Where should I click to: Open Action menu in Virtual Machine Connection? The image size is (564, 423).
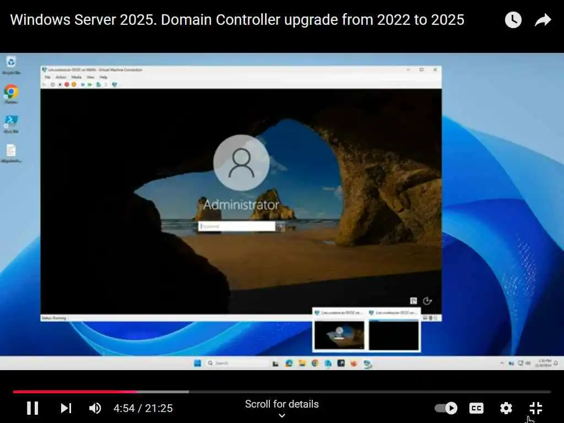coord(61,77)
